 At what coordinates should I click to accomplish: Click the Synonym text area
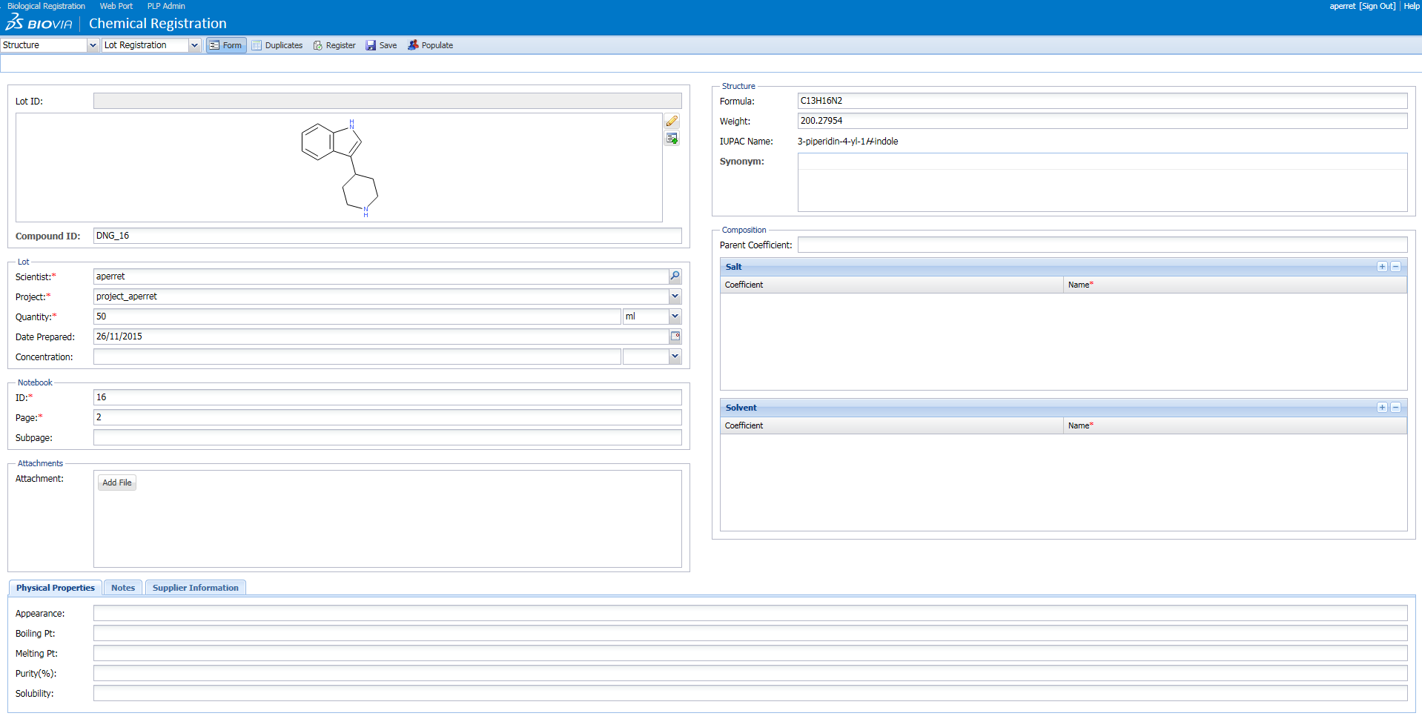[x=1102, y=182]
